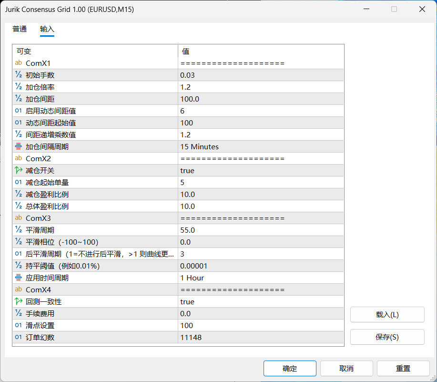
Task: Open the 应用时间周期 1 Hour dropdown
Action: [261, 278]
